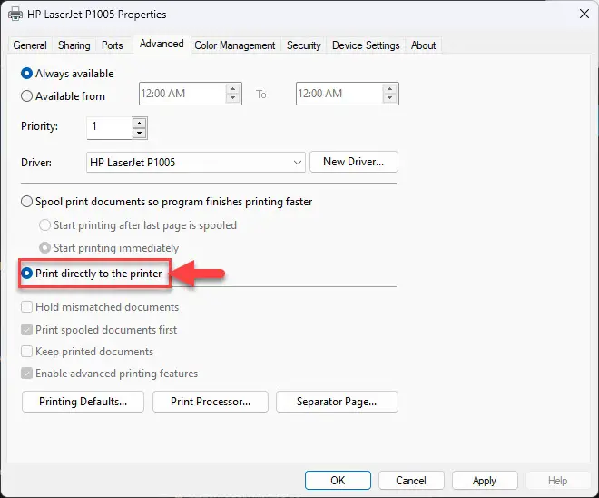Open the Print Processor dialog

coord(211,402)
